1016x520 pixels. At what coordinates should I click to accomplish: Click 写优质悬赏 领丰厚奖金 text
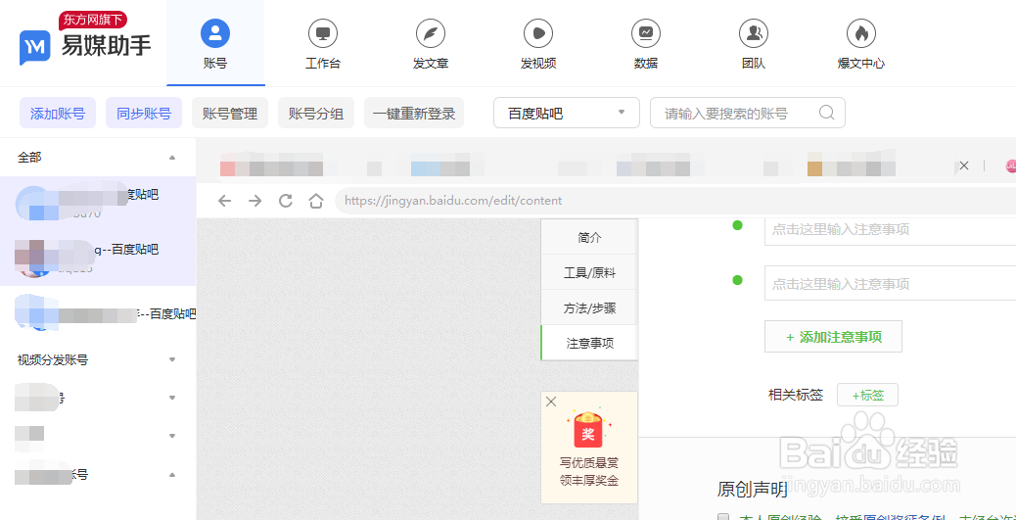(x=589, y=472)
